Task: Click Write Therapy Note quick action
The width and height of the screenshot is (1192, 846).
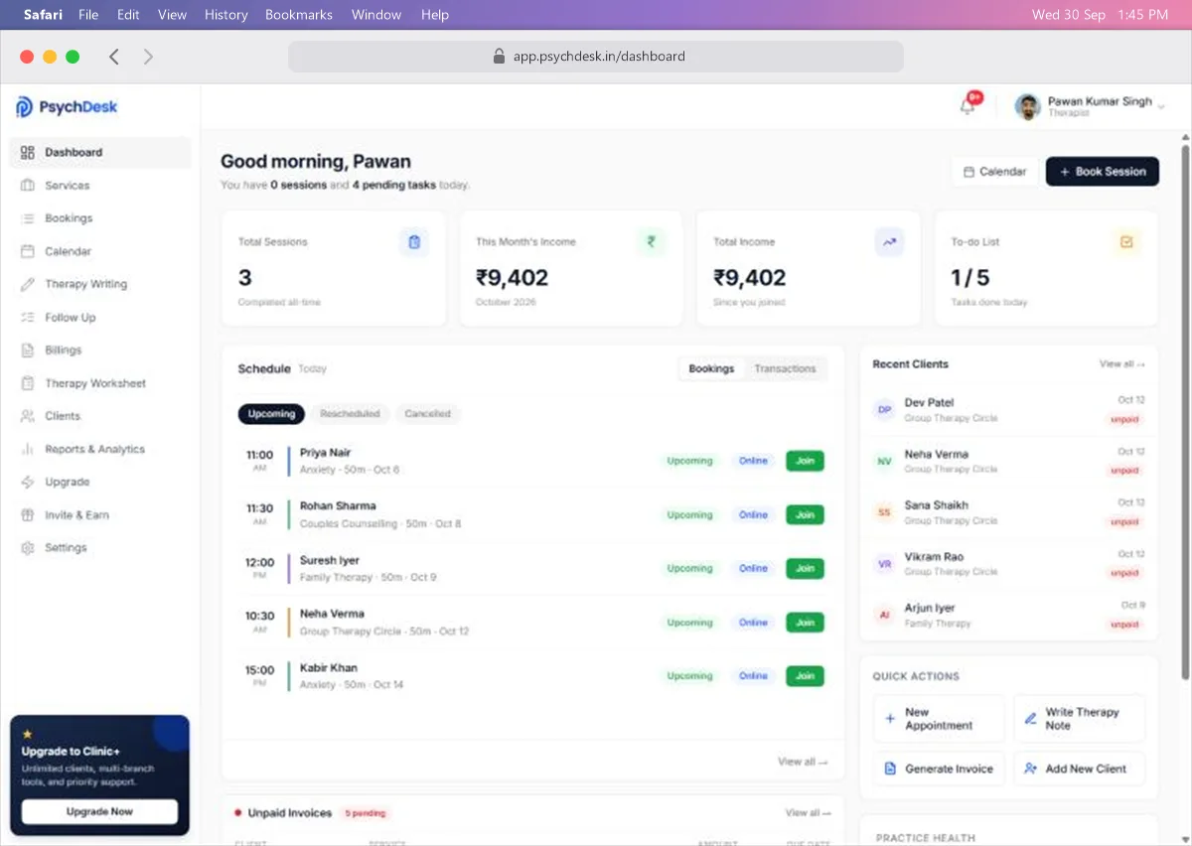Action: tap(1079, 719)
